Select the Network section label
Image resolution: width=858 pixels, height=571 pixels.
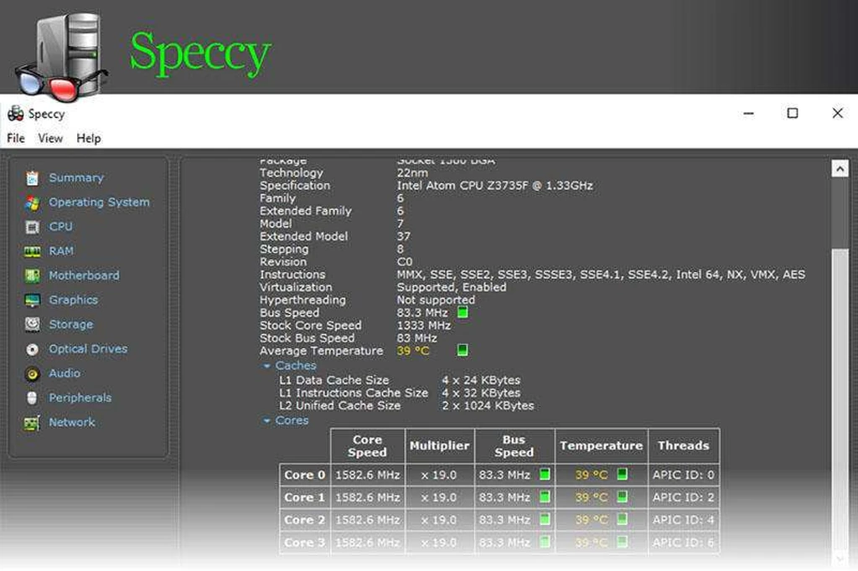(x=72, y=422)
